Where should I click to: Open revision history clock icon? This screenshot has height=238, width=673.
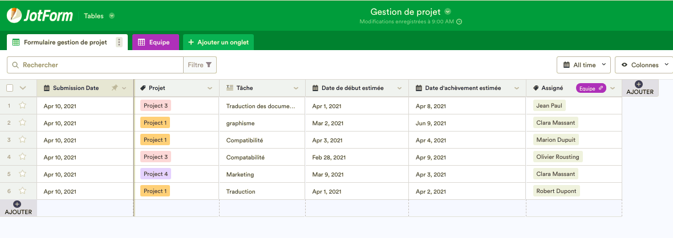tap(459, 22)
